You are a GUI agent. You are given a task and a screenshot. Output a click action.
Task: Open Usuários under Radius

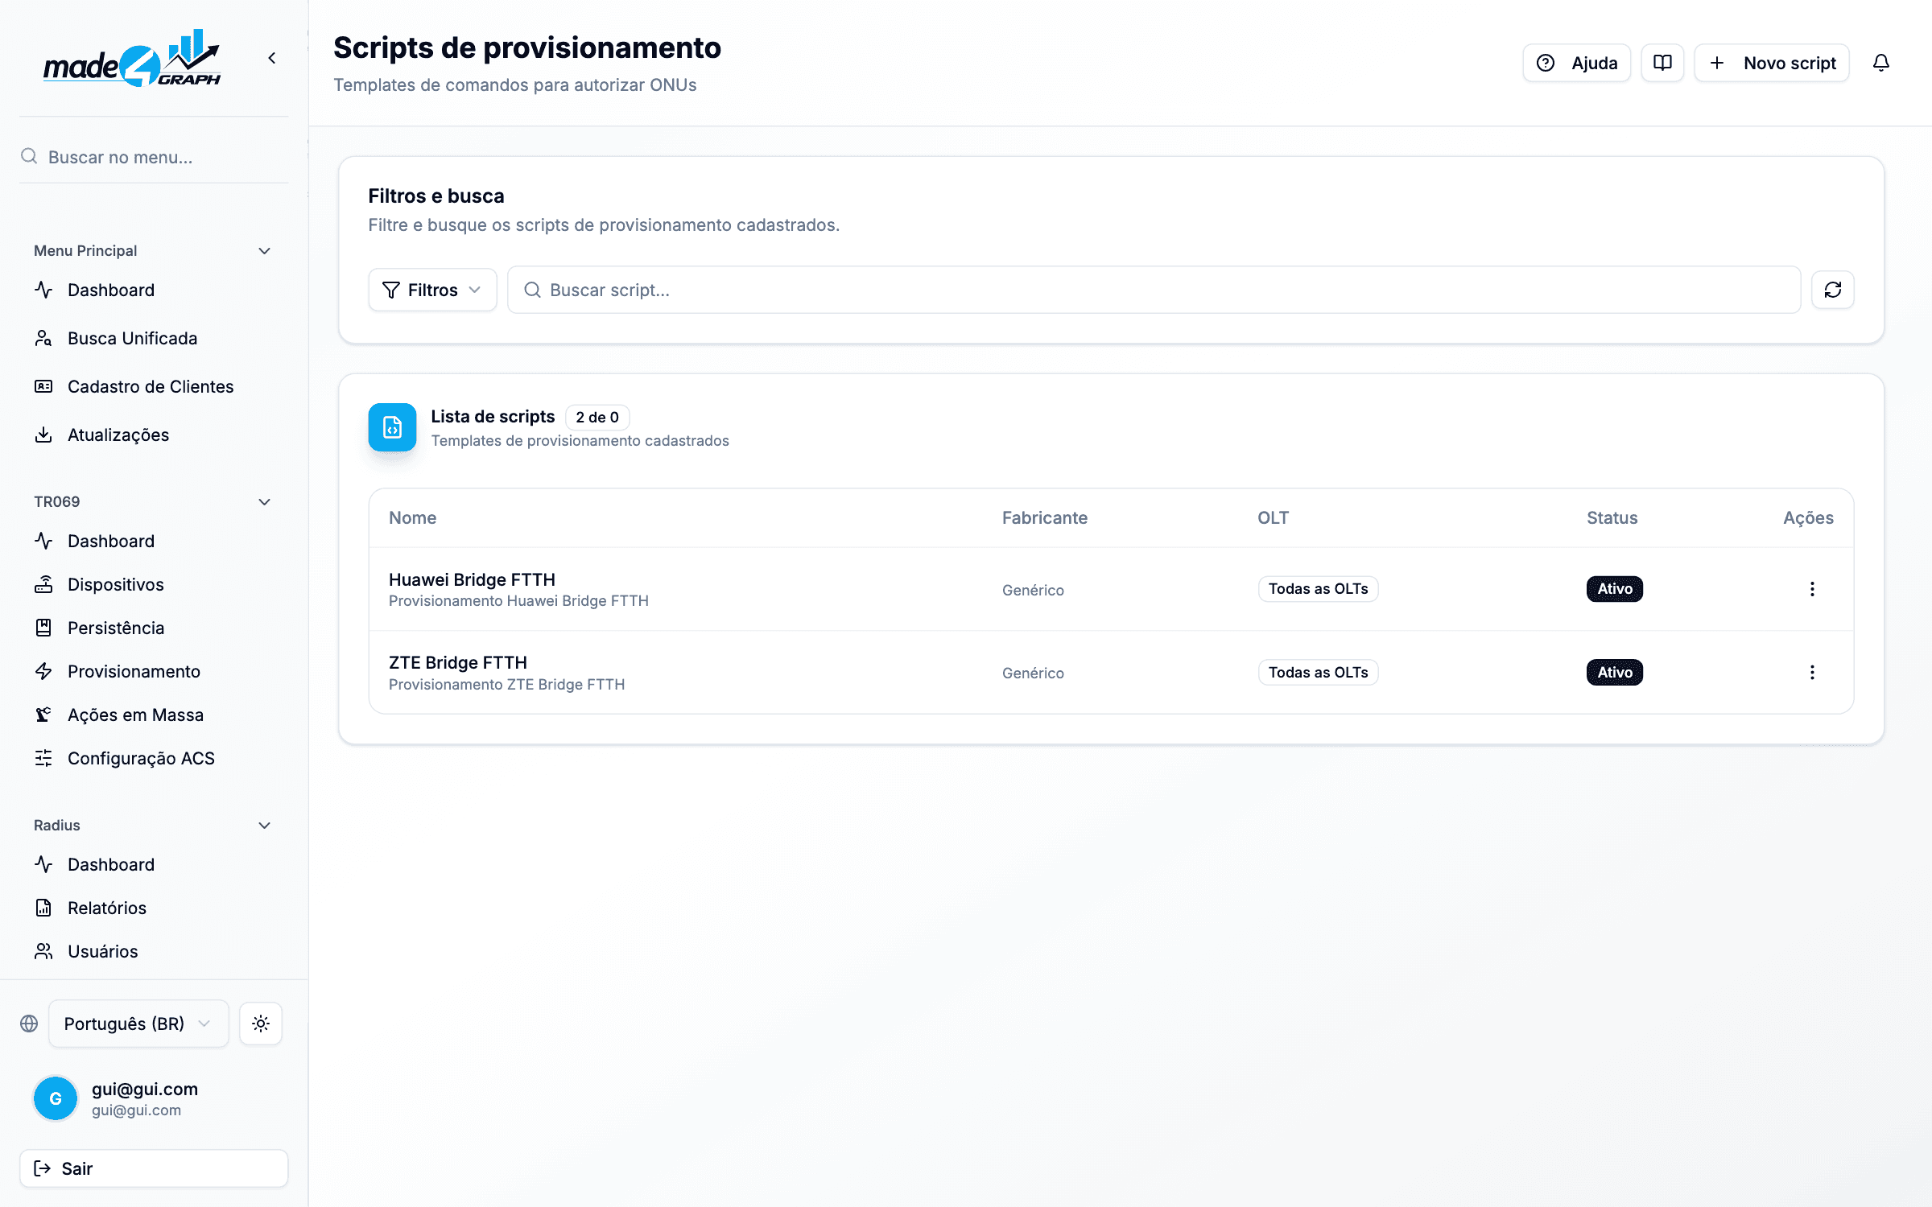(153, 951)
